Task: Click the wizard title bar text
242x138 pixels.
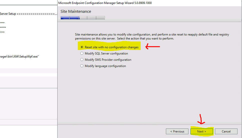Action: (105, 3)
